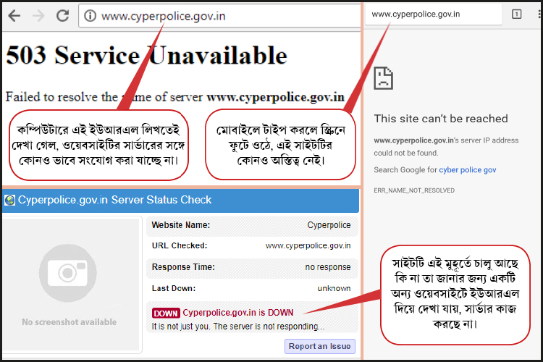Screen dimensions: 543x362
Task: Open site info icon in desktop address bar
Action: (x=90, y=15)
